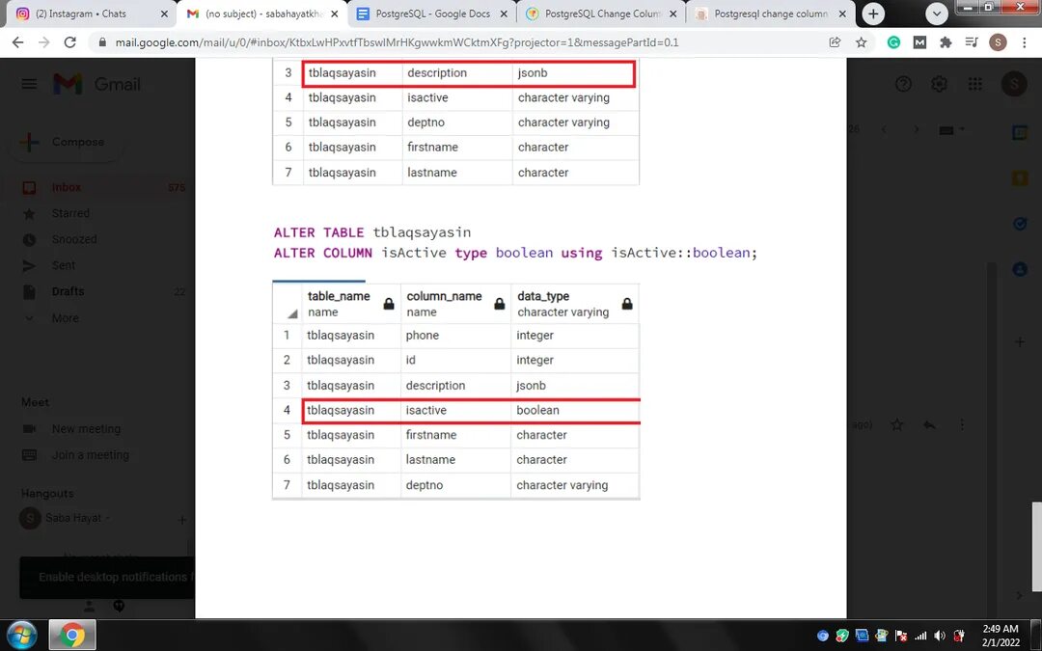Image resolution: width=1042 pixels, height=651 pixels.
Task: Get add-ons plus icon in side panel
Action: 1020,342
